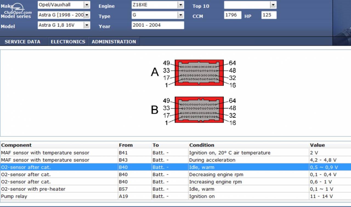Viewport: 351px width, 207px height.
Task: Sort by the Value column header
Action: (x=330, y=145)
